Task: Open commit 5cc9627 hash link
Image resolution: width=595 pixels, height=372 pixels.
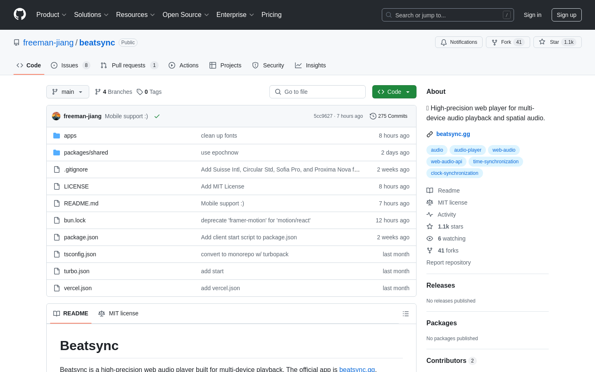Action: click(x=323, y=116)
